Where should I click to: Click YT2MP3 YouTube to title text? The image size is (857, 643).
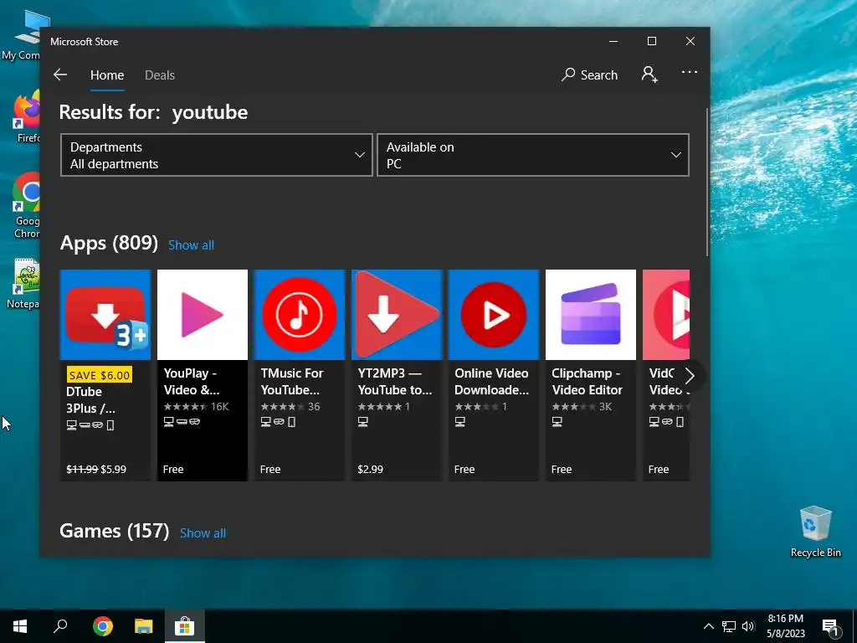(x=395, y=382)
